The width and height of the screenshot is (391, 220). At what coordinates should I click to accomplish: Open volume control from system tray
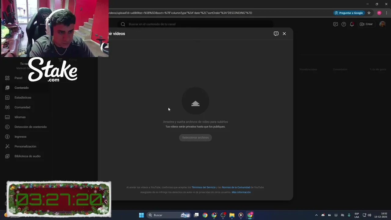[369, 215]
